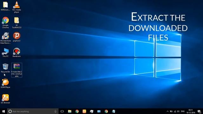Select the VLC media player shortcut

16,7
